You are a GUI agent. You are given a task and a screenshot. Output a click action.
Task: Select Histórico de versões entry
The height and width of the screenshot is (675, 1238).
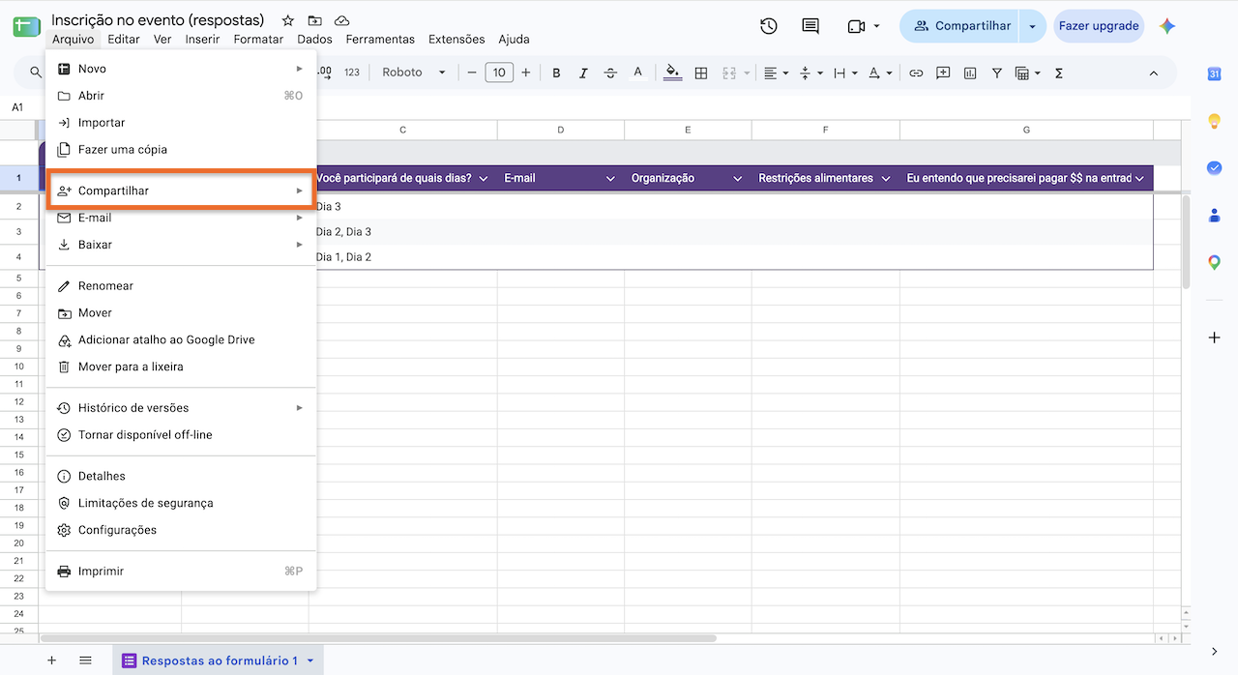pyautogui.click(x=181, y=408)
